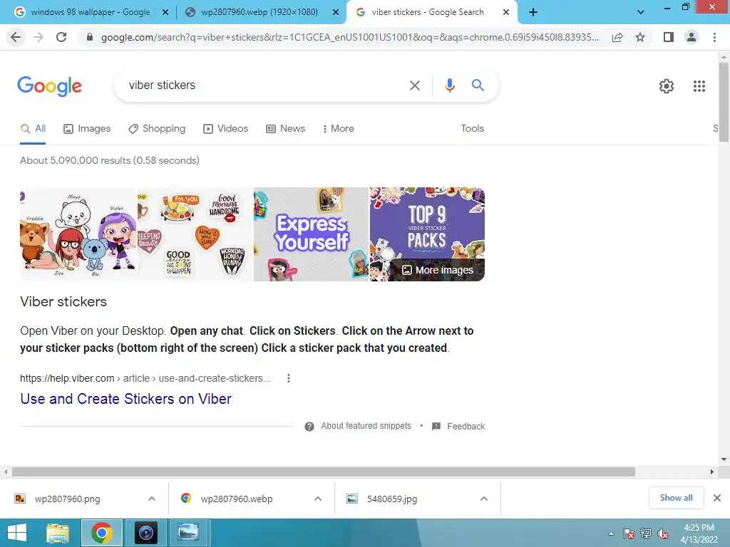Image resolution: width=730 pixels, height=547 pixels.
Task: Select the Images search tab
Action: [x=87, y=129]
